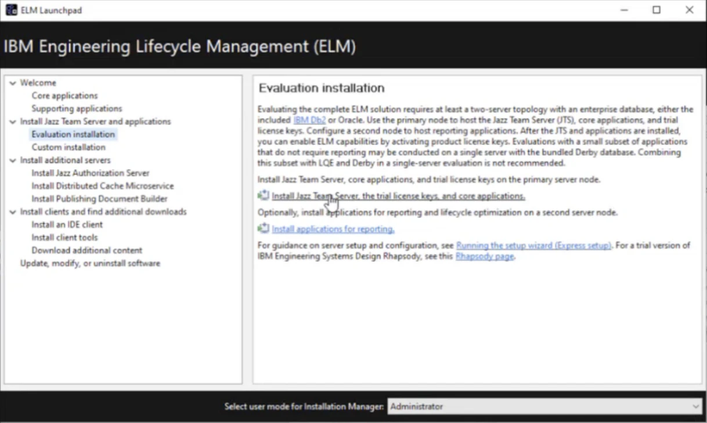This screenshot has width=707, height=423.
Task: Select Update, modify, or uninstall software
Action: (x=90, y=263)
